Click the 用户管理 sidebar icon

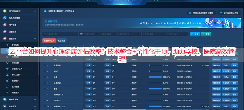point(5,25)
